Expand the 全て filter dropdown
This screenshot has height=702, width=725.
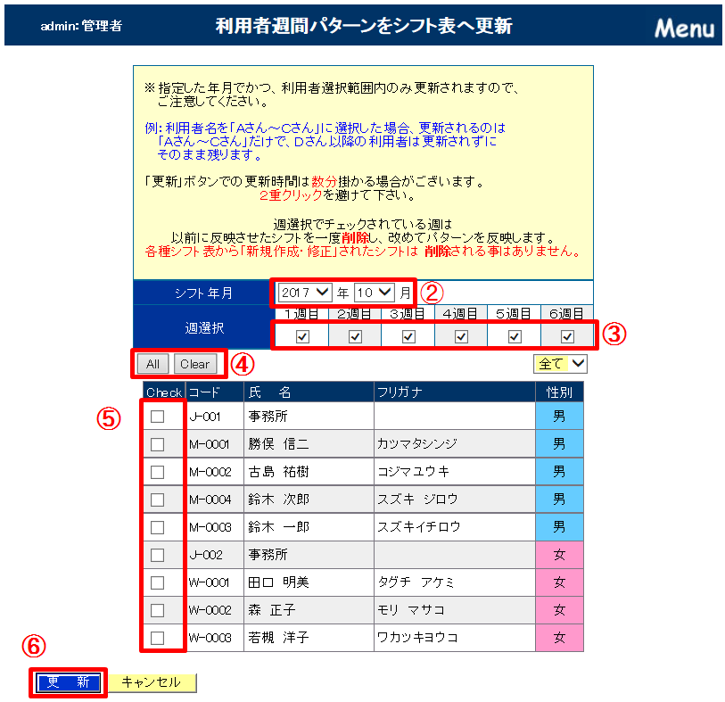click(x=560, y=364)
